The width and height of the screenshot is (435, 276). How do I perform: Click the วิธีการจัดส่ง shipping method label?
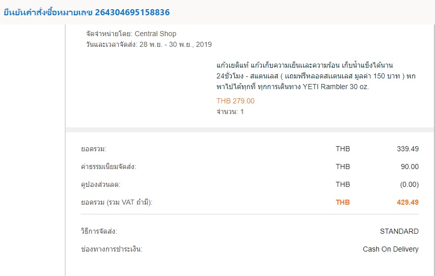click(x=99, y=231)
